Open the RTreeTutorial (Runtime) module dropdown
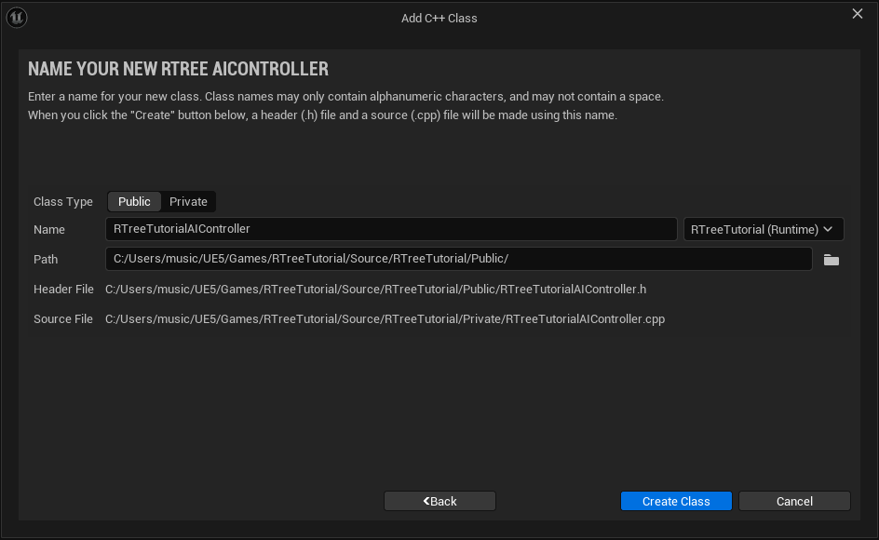The width and height of the screenshot is (879, 540). [764, 229]
